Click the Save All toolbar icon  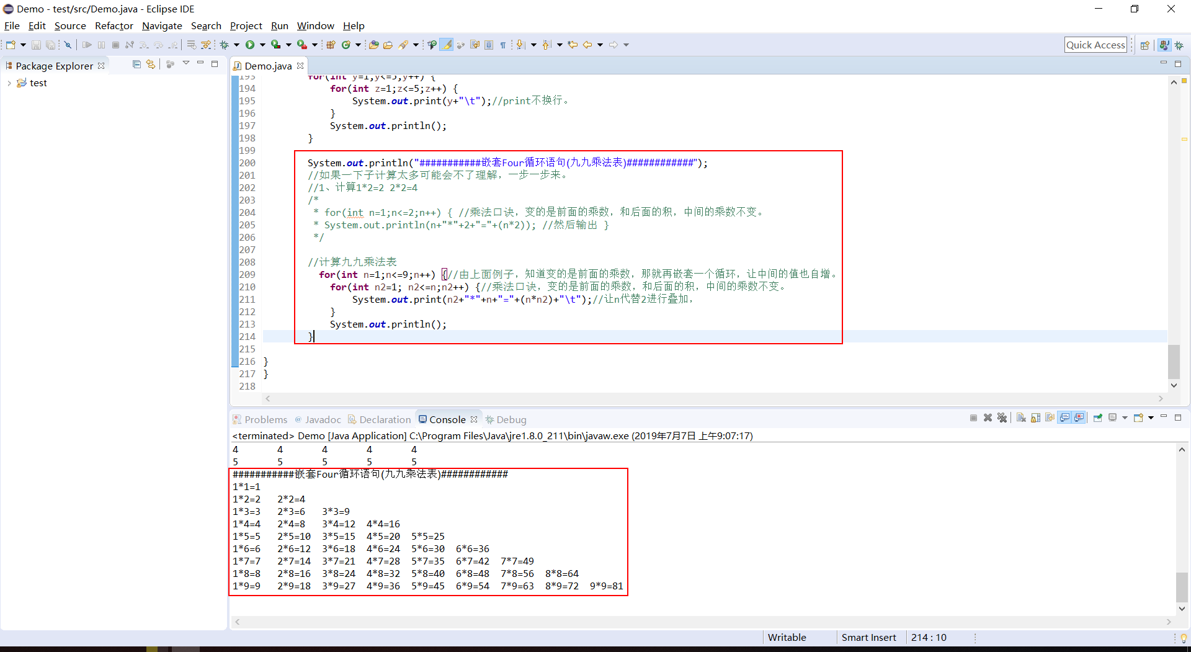(50, 45)
